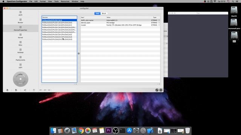The image size is (241, 135).
Task: Open Launchpad rocket icon in Dock
Action: click(x=67, y=130)
